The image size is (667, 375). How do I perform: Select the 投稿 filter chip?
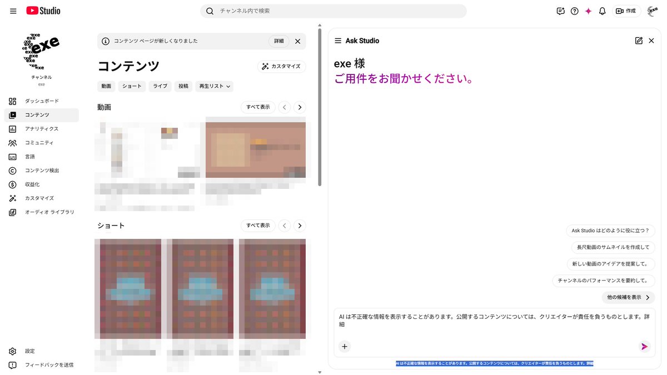[x=183, y=86]
